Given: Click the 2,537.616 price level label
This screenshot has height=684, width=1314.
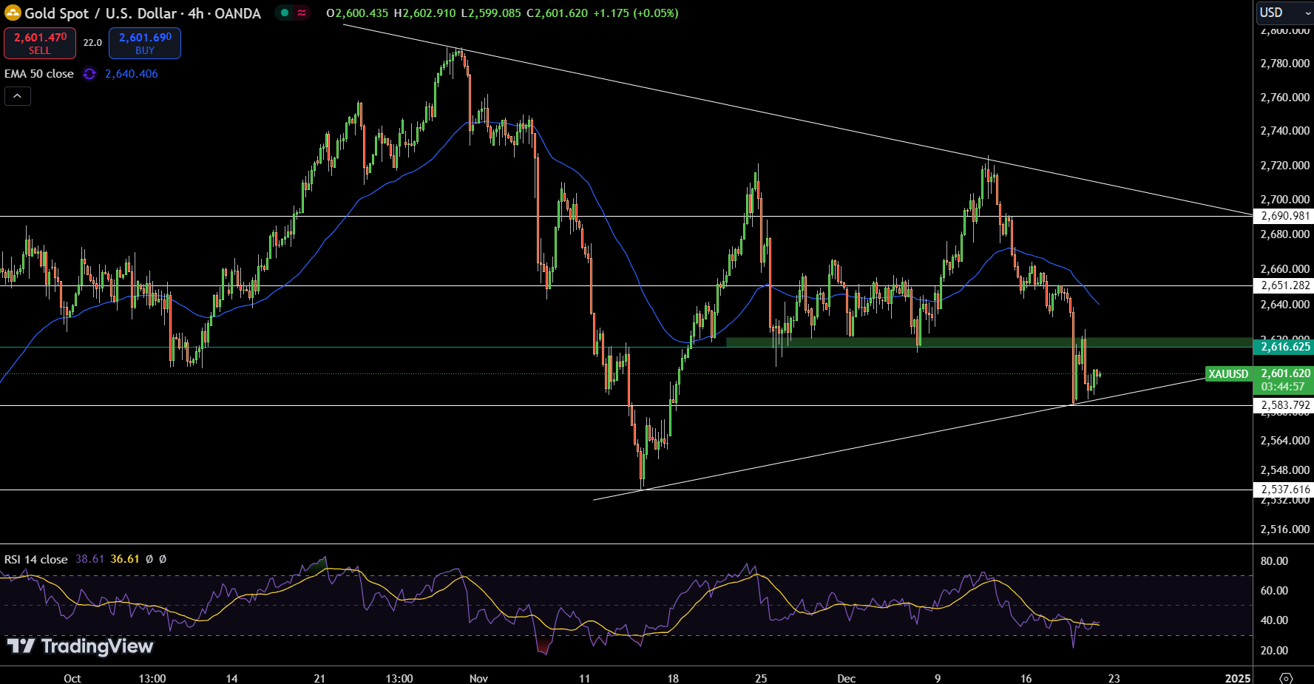Looking at the screenshot, I should [1284, 490].
